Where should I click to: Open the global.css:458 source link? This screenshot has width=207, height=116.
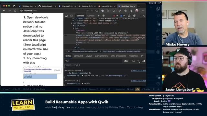click(x=138, y=81)
